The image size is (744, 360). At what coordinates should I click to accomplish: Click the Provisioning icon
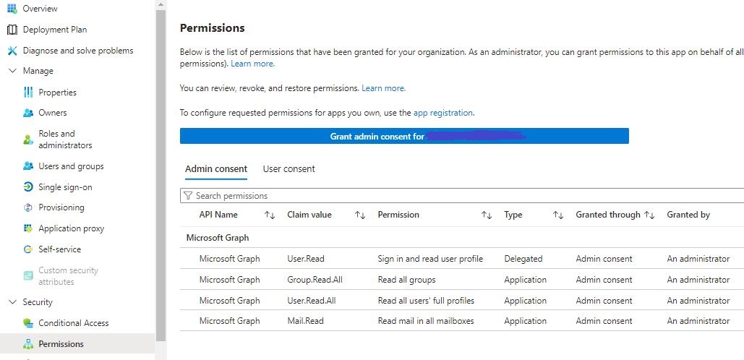click(28, 207)
